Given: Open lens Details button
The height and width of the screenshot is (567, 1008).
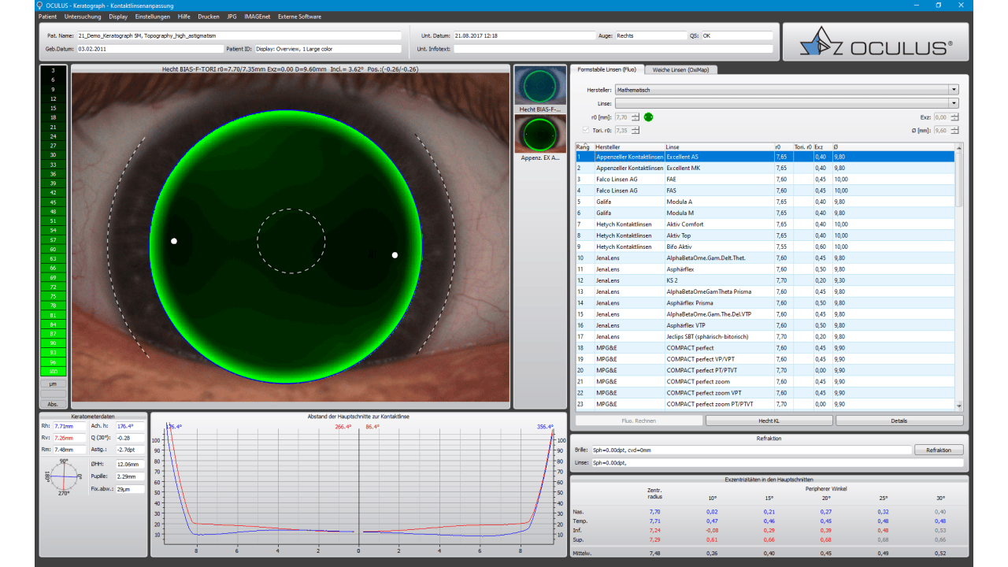Looking at the screenshot, I should (899, 421).
